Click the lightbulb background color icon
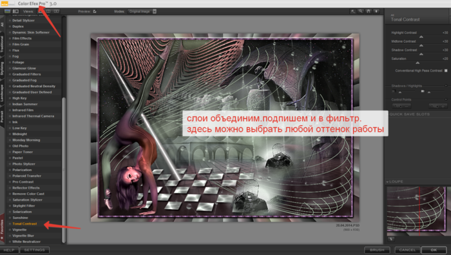 [x=376, y=11]
